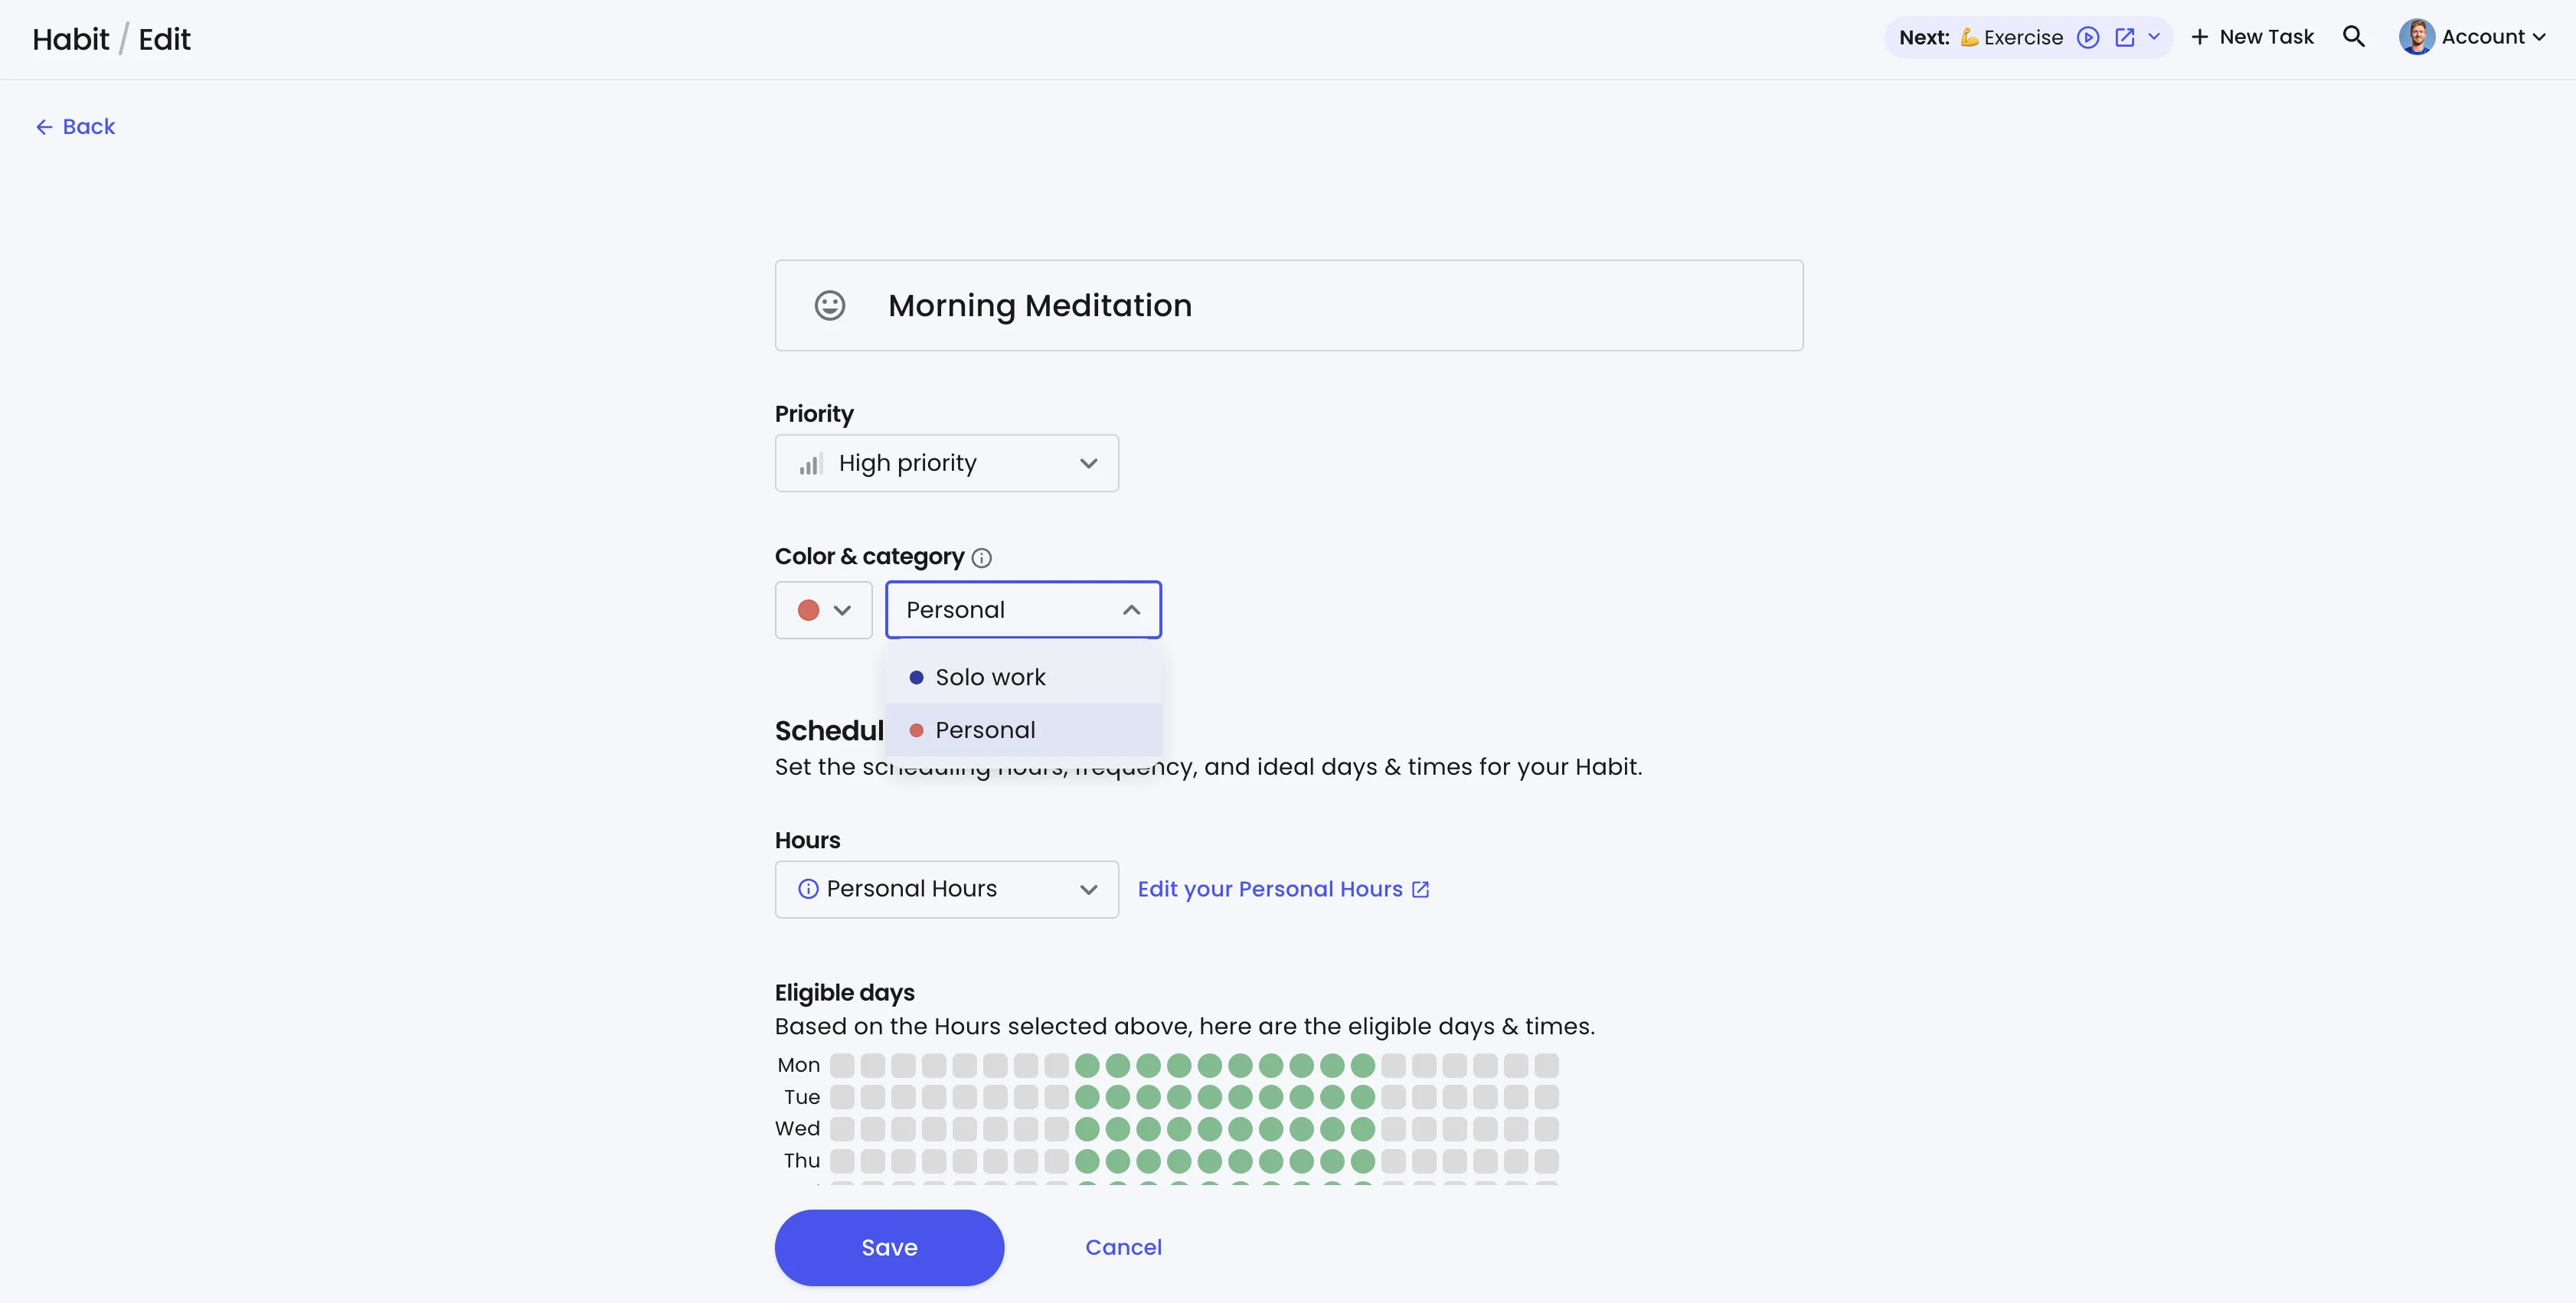Click the Cancel link
Viewport: 2576px width, 1303px height.
[x=1123, y=1247]
